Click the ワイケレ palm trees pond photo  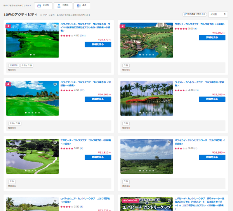click(146, 98)
